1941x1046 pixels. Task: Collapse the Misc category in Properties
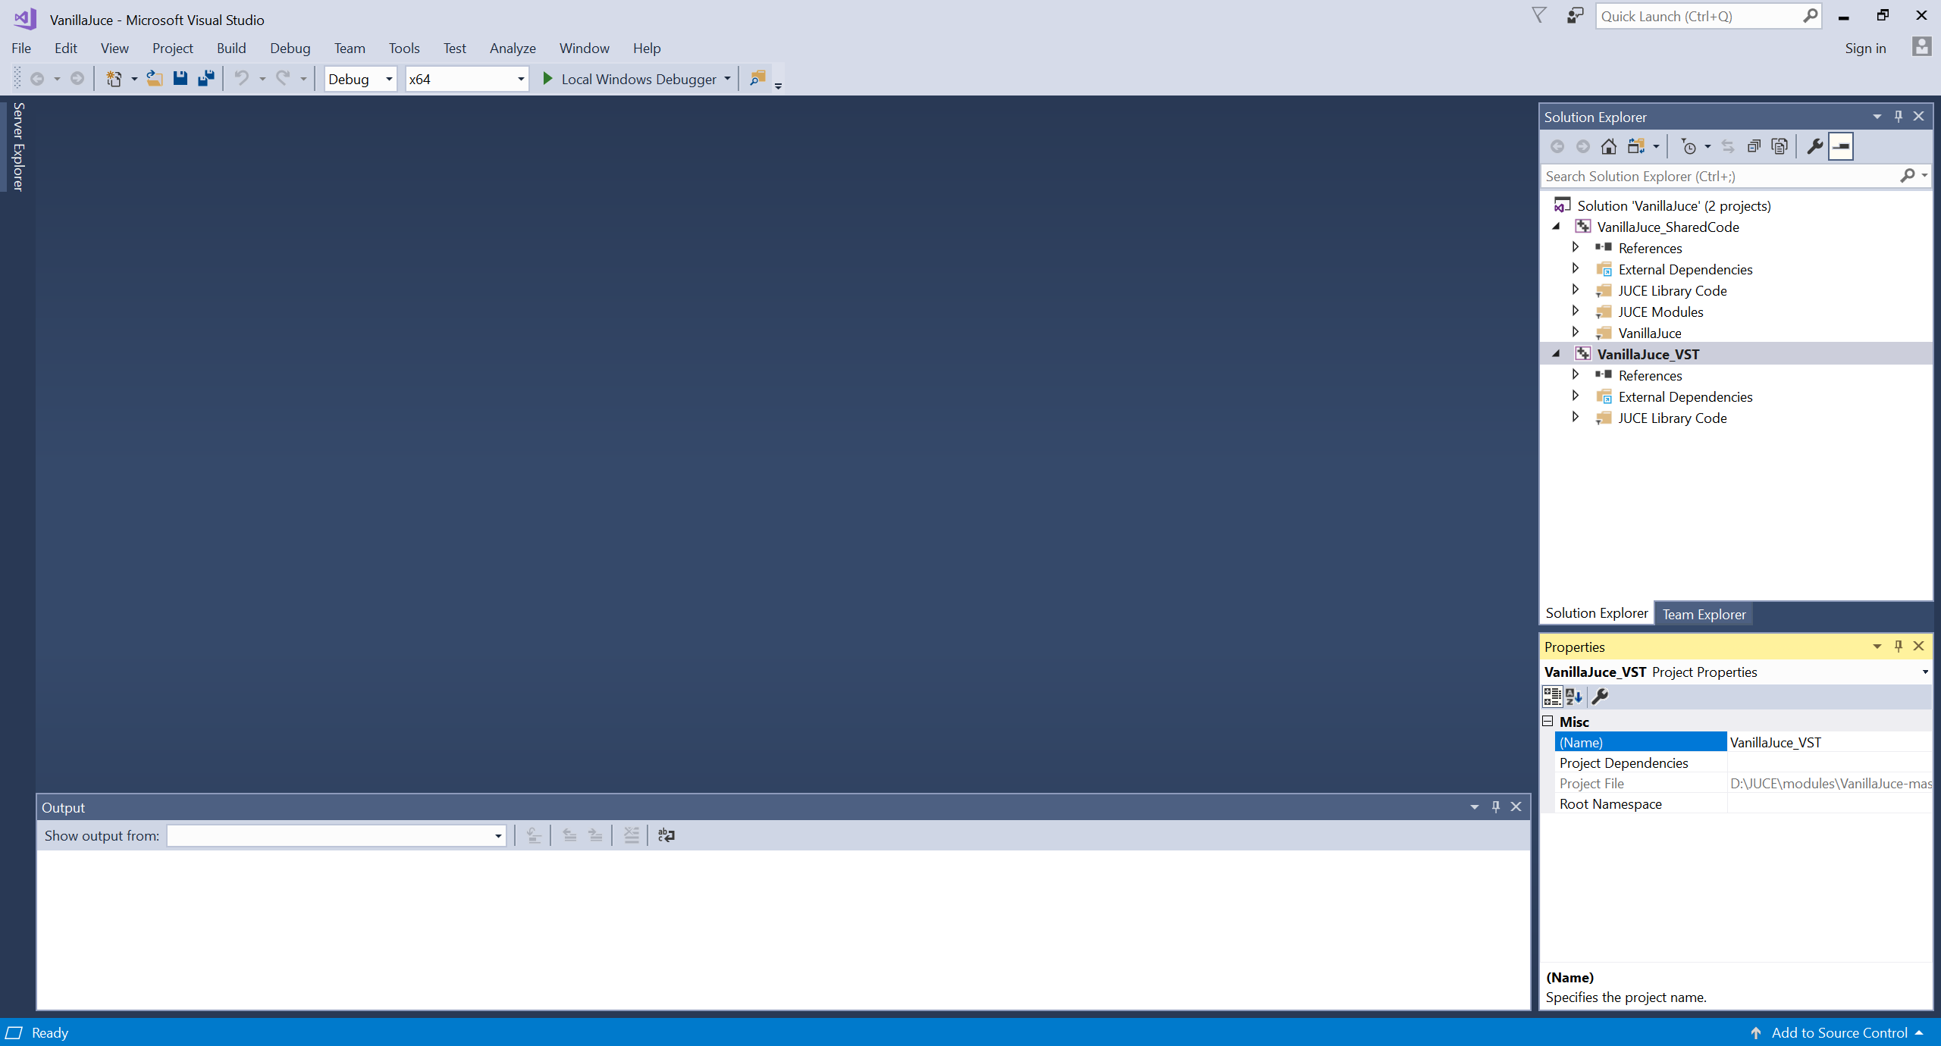click(1547, 721)
